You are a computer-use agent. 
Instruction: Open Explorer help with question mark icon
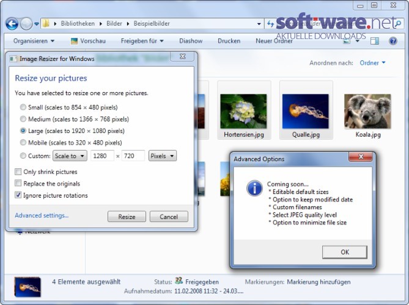tap(393, 41)
